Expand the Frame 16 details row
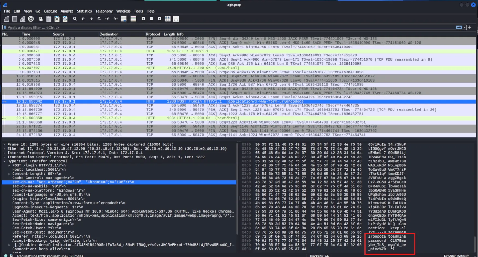Viewport: 478px width, 257px height. [x=4, y=145]
